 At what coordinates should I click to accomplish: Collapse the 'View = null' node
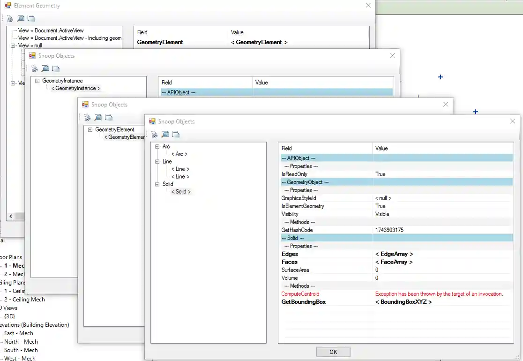[x=13, y=46]
